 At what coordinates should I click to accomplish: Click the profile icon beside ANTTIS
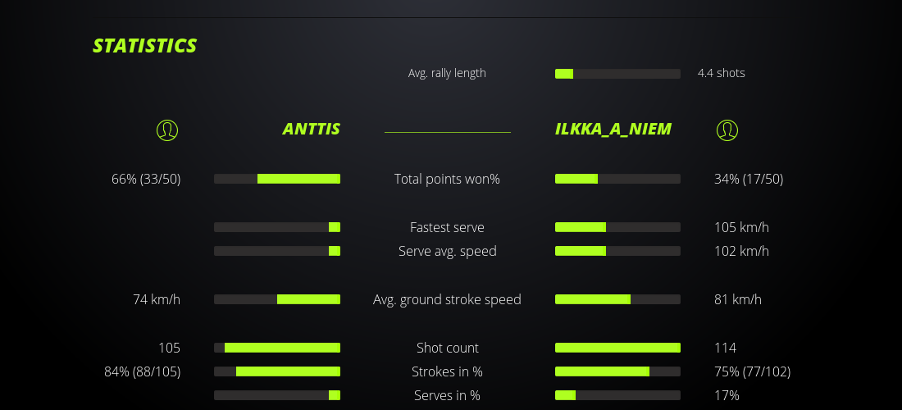(166, 130)
